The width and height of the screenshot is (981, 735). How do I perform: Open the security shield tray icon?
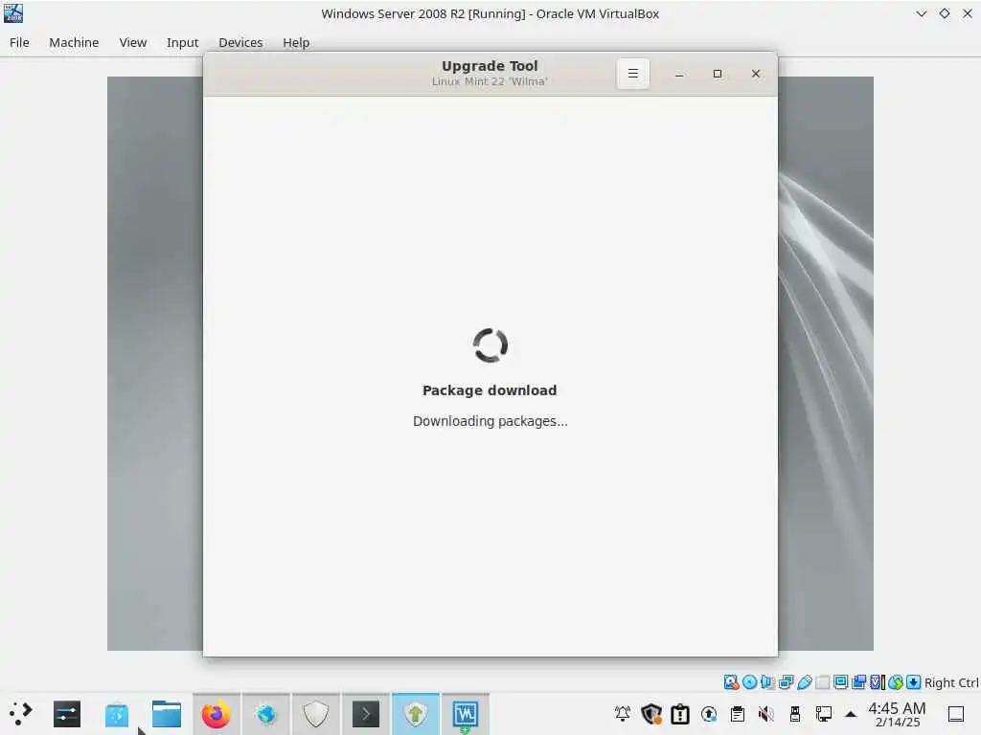651,713
